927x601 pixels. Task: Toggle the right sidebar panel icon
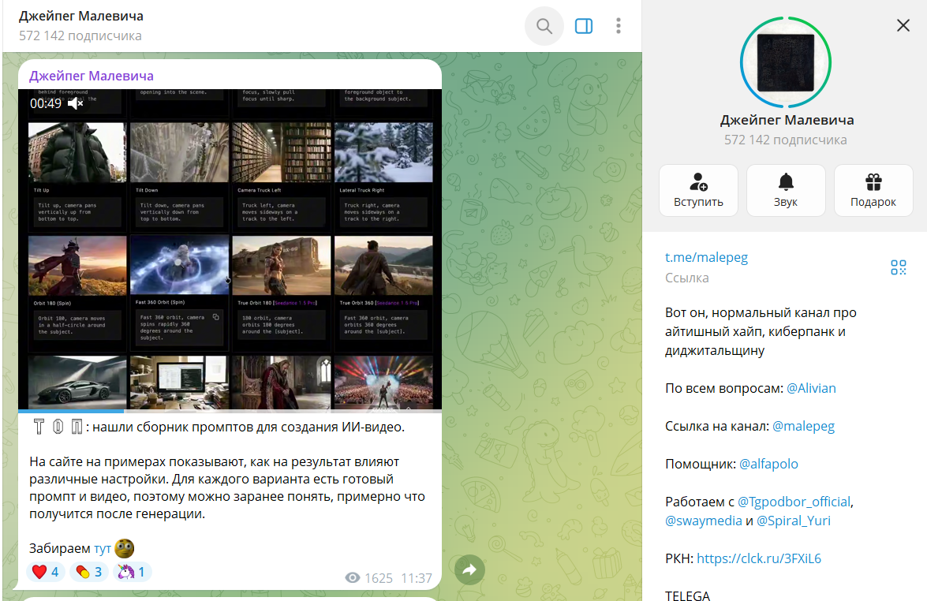coord(584,26)
